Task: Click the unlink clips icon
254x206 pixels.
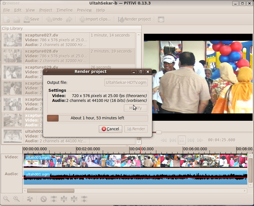Action: [x=54, y=199]
